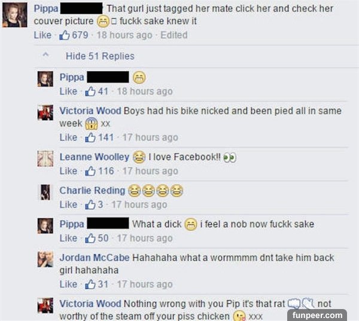Open Pippa's large profile picture thumbnail
This screenshot has height=321, width=359.
click(14, 15)
